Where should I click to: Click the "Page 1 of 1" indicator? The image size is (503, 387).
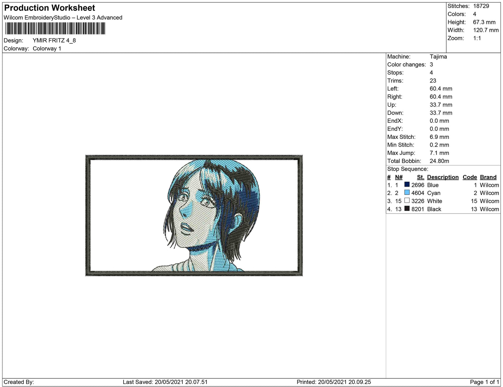484,382
